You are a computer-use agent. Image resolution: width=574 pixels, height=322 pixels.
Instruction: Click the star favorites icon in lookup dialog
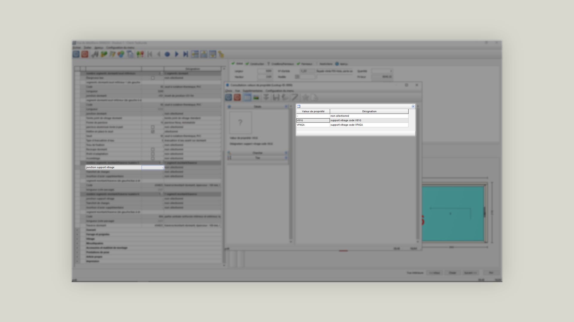305,97
